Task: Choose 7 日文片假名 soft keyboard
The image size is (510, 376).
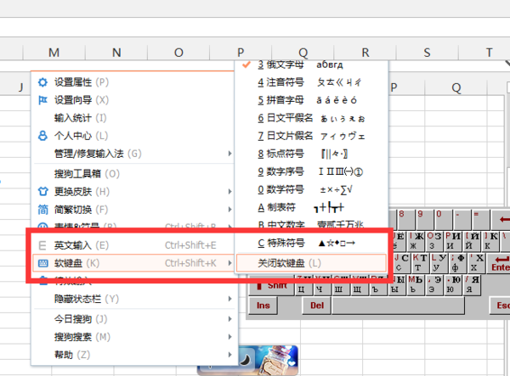Action: click(x=311, y=136)
